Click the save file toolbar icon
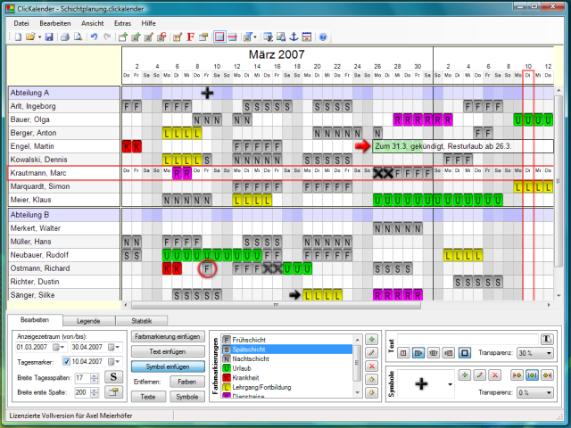Image resolution: width=571 pixels, height=428 pixels. (49, 37)
